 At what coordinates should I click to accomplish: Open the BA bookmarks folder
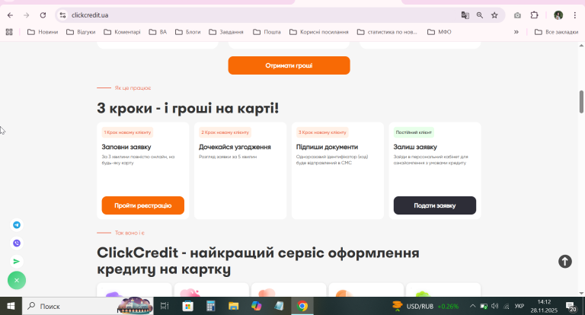tap(158, 32)
